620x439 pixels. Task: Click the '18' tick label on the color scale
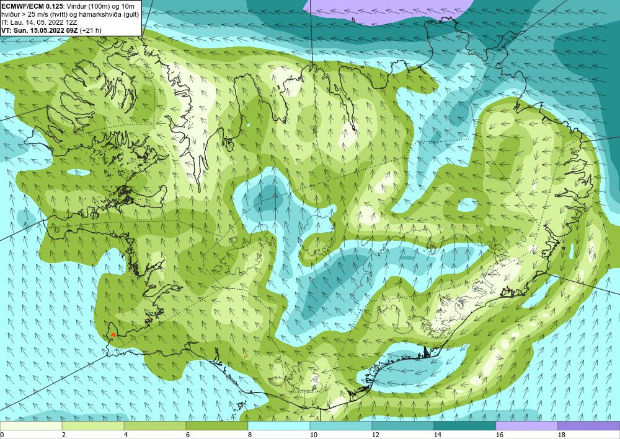click(x=562, y=435)
